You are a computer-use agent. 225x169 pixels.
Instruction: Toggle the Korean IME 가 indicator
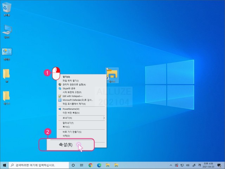pos(199,165)
